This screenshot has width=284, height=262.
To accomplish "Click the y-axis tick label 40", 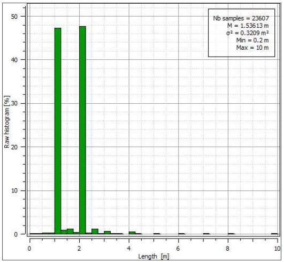I will 14,60.
